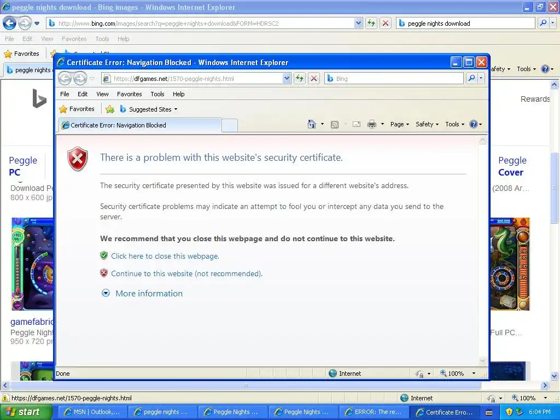Click here to close this webpage
Image resolution: width=560 pixels, height=420 pixels.
tap(165, 256)
